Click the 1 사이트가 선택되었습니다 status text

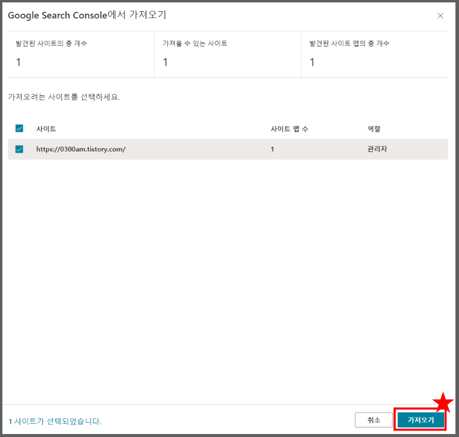55,421
